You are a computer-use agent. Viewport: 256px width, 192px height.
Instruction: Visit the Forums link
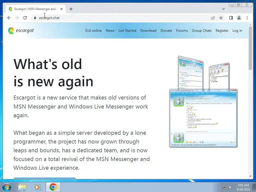pyautogui.click(x=182, y=30)
